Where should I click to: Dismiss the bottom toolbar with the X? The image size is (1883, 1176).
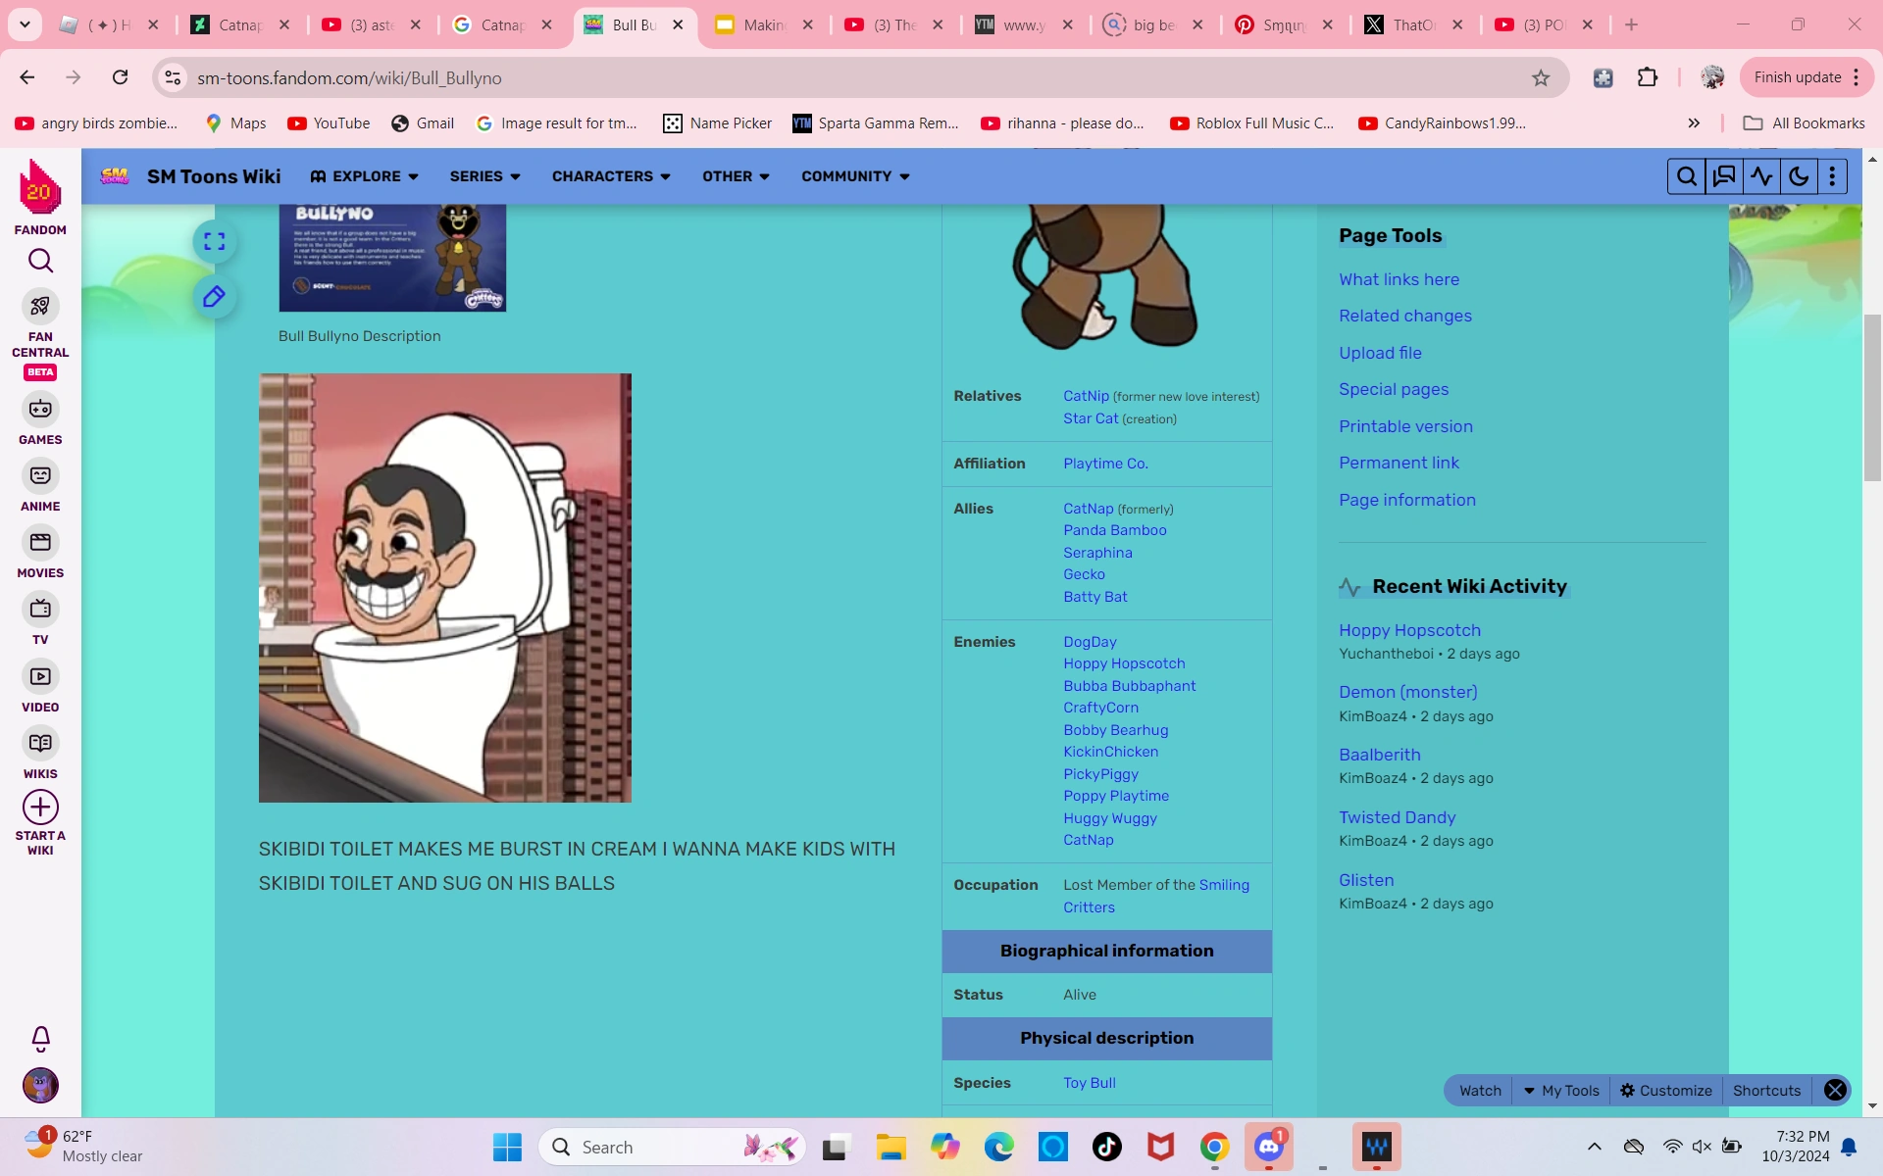(1835, 1090)
